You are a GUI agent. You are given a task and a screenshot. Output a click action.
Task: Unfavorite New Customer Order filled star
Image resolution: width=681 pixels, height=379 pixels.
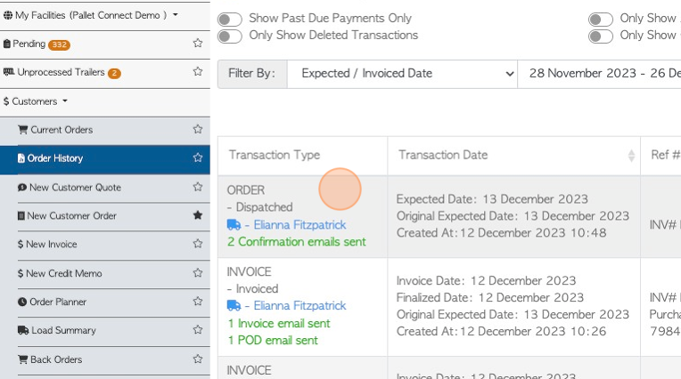tap(198, 214)
